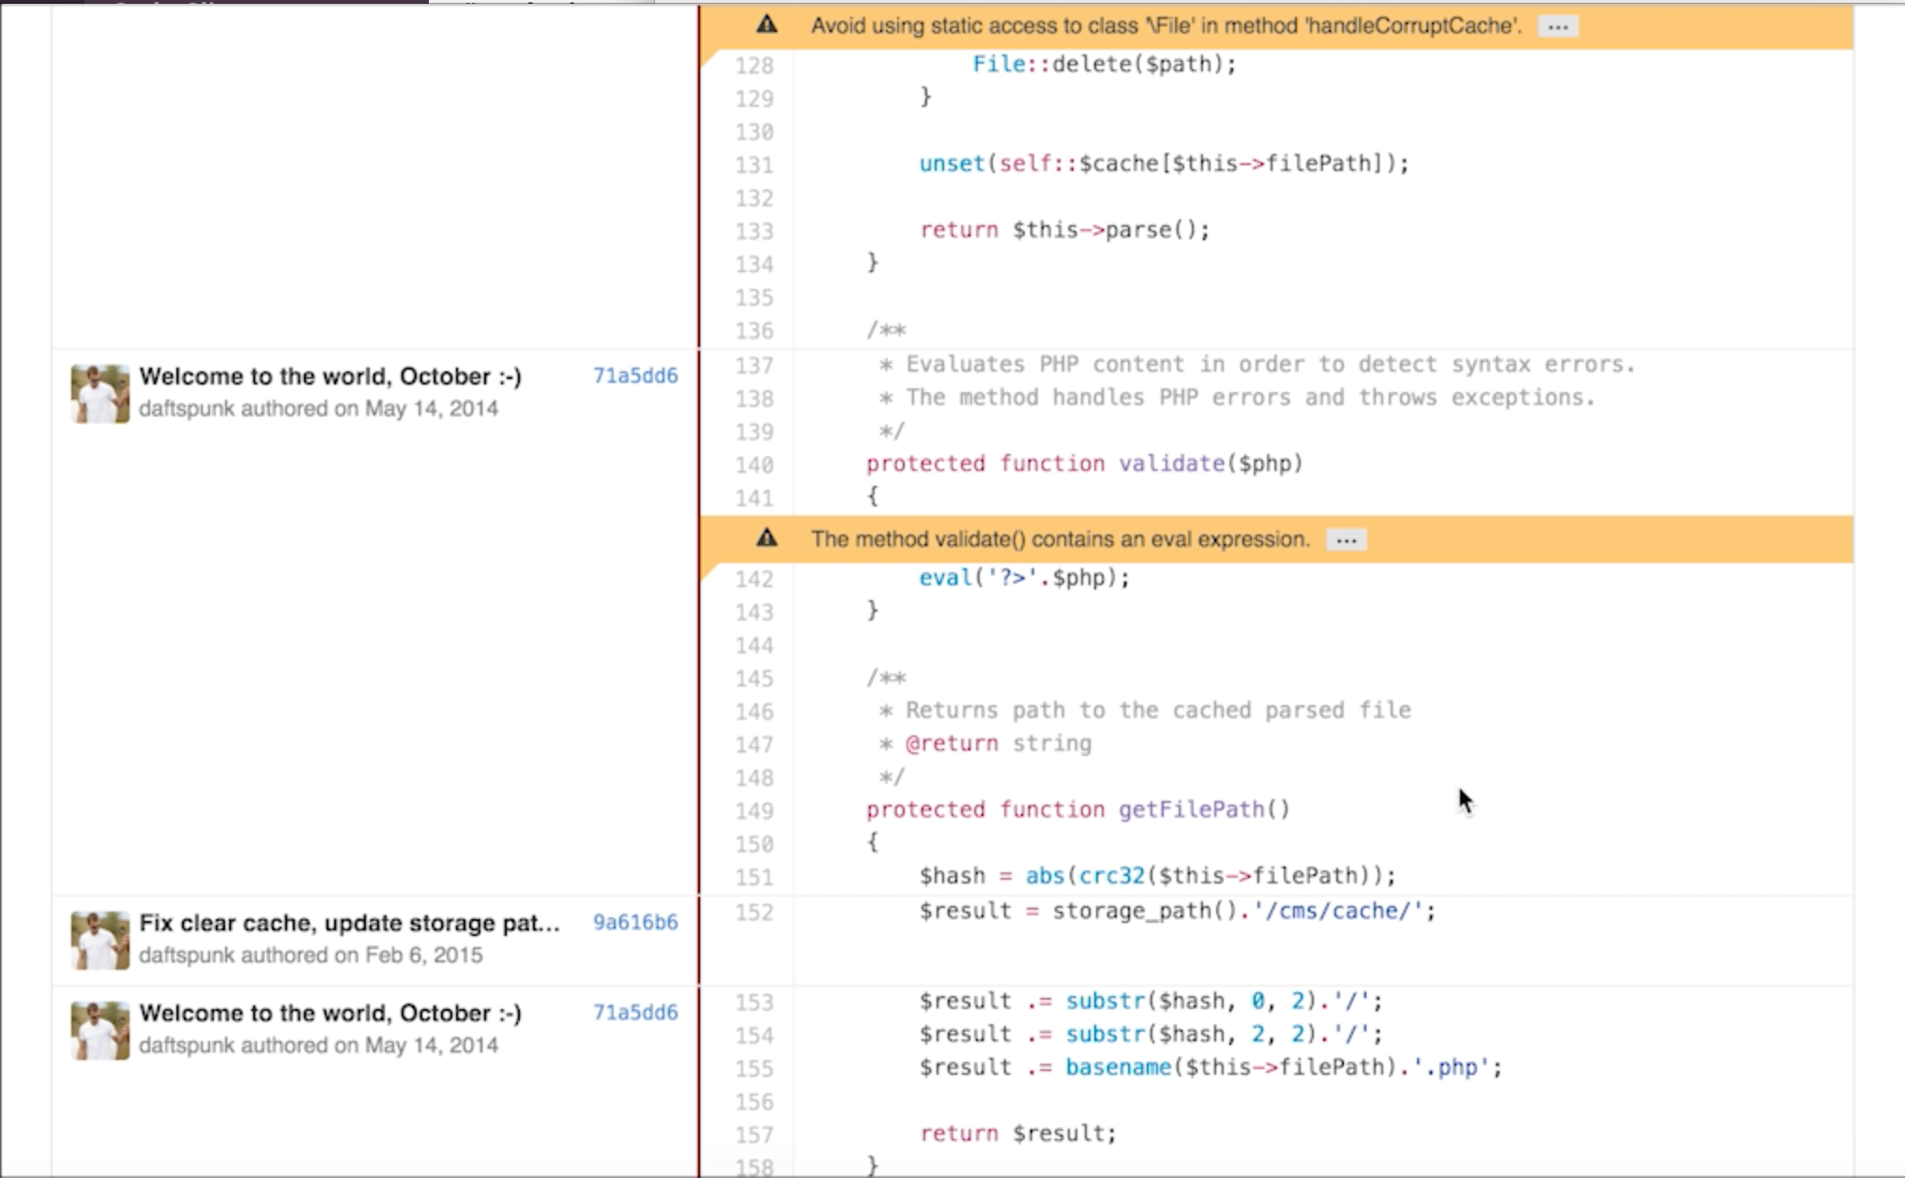The height and width of the screenshot is (1178, 1905).
Task: Open first 'Welcome to the world, October' commit
Action: pyautogui.click(x=330, y=376)
